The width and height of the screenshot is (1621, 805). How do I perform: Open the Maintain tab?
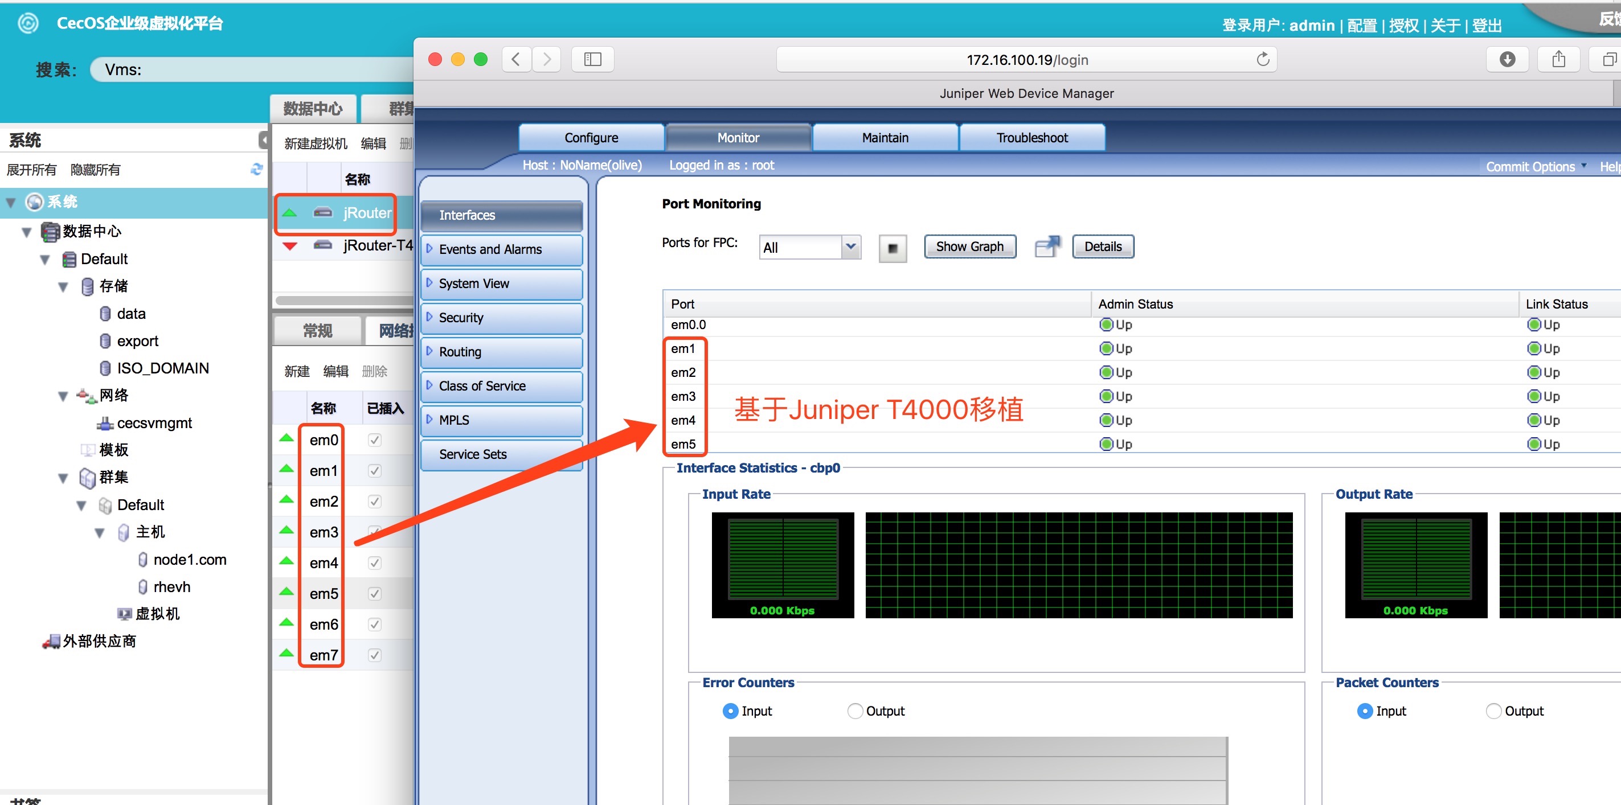click(885, 138)
